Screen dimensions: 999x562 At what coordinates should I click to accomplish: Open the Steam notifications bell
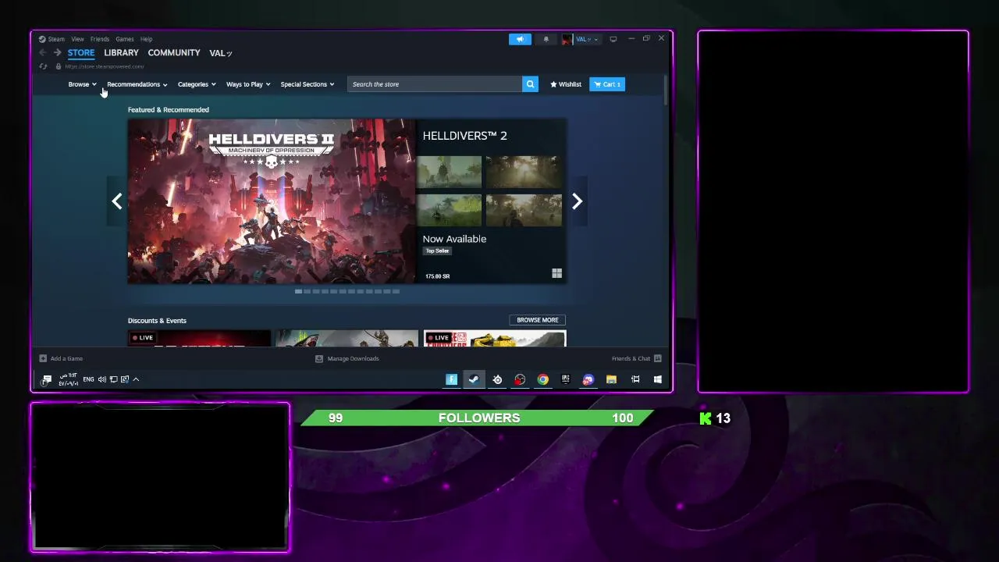(546, 39)
